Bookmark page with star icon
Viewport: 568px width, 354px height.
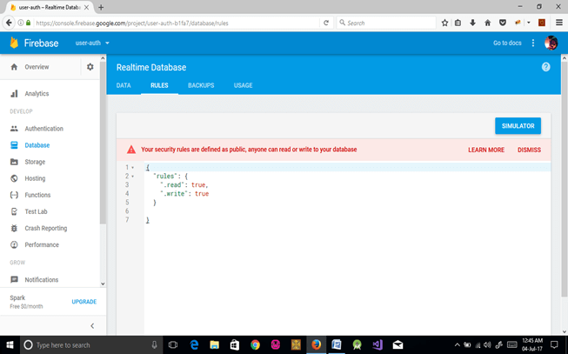point(444,23)
